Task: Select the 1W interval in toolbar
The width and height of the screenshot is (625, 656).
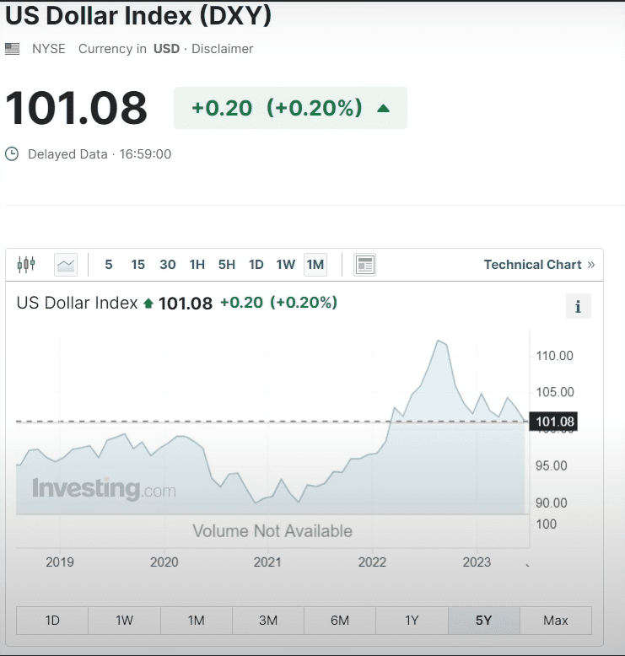Action: [286, 265]
